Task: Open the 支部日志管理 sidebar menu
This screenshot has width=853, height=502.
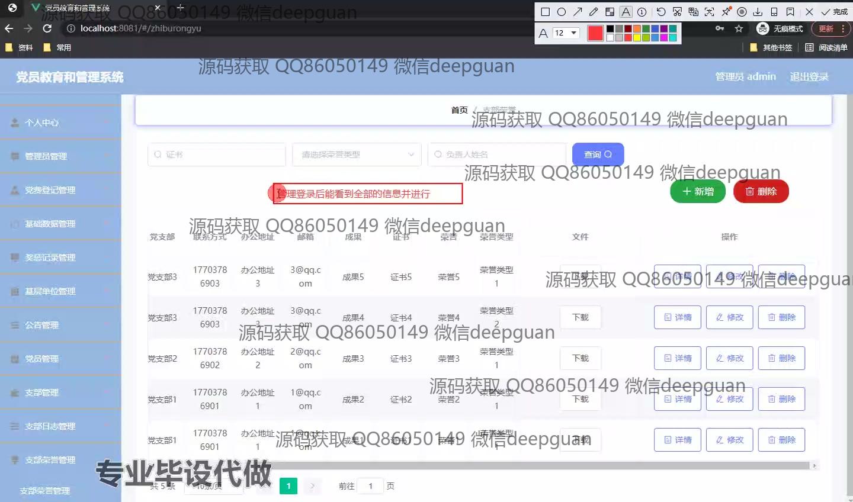Action: tap(60, 426)
